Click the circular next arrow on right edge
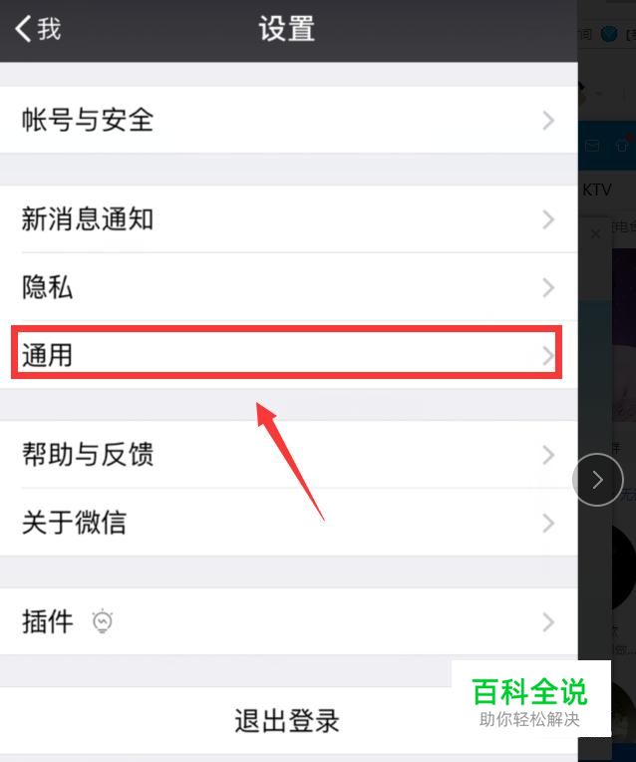636x762 pixels. [597, 480]
